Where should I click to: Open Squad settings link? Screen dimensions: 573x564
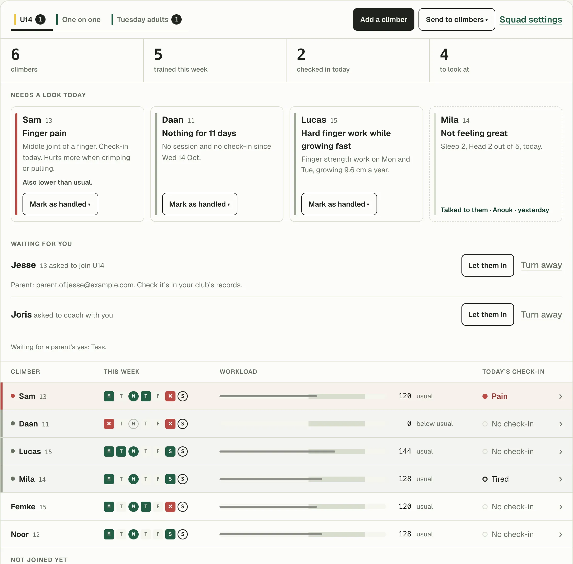click(531, 19)
